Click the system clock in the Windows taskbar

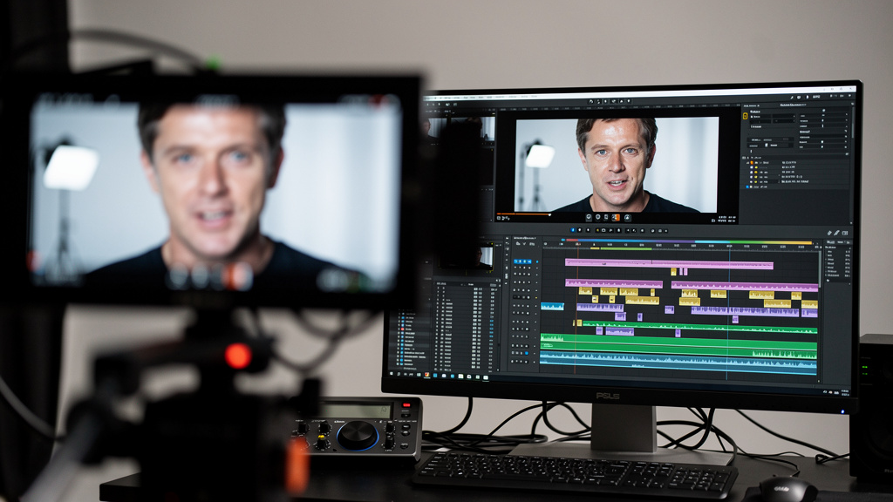(x=844, y=392)
